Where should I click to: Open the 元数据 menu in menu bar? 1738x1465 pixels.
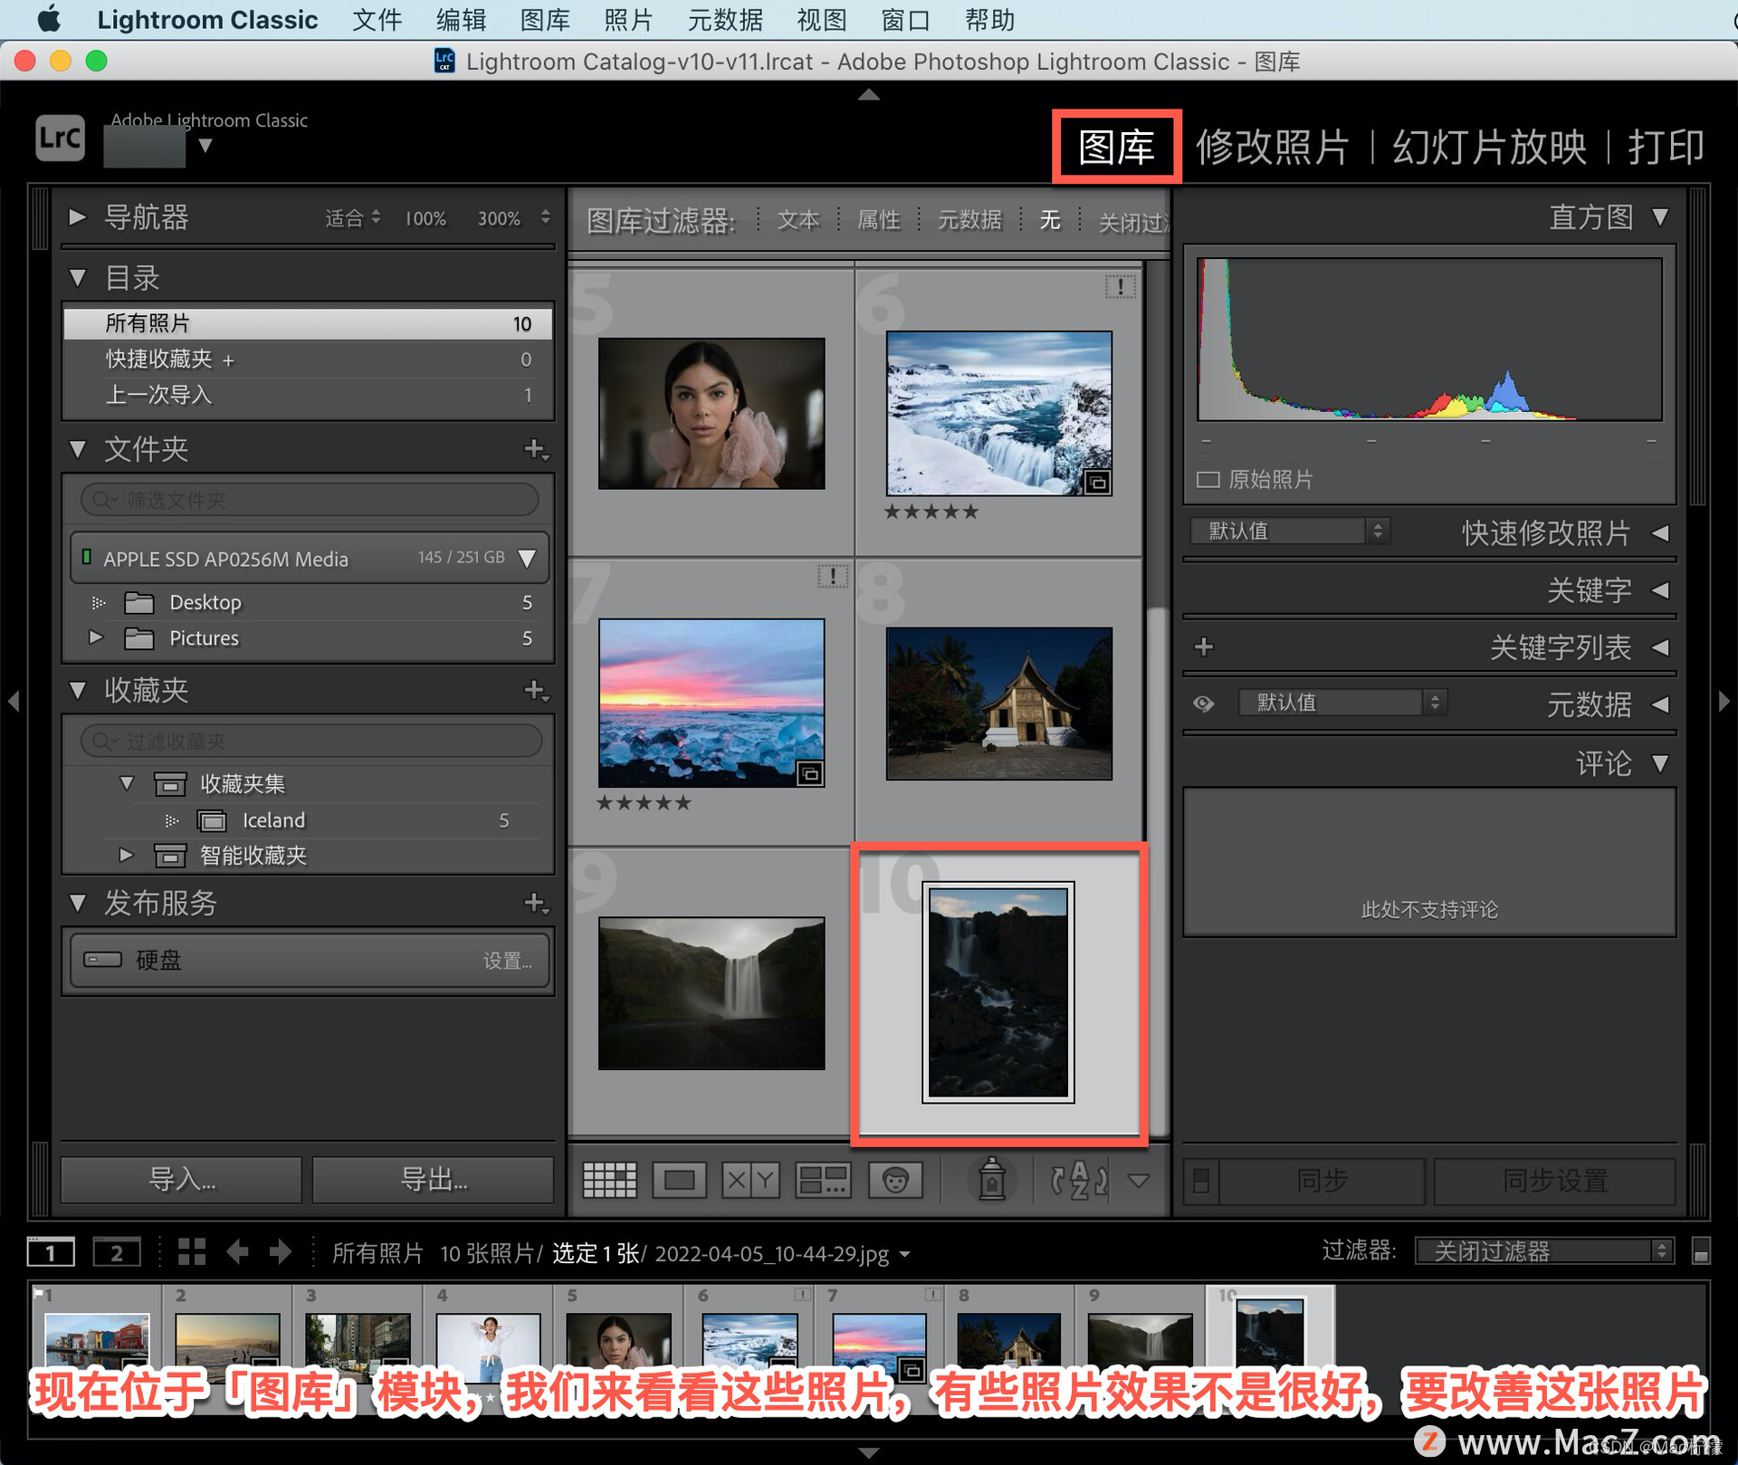point(724,20)
